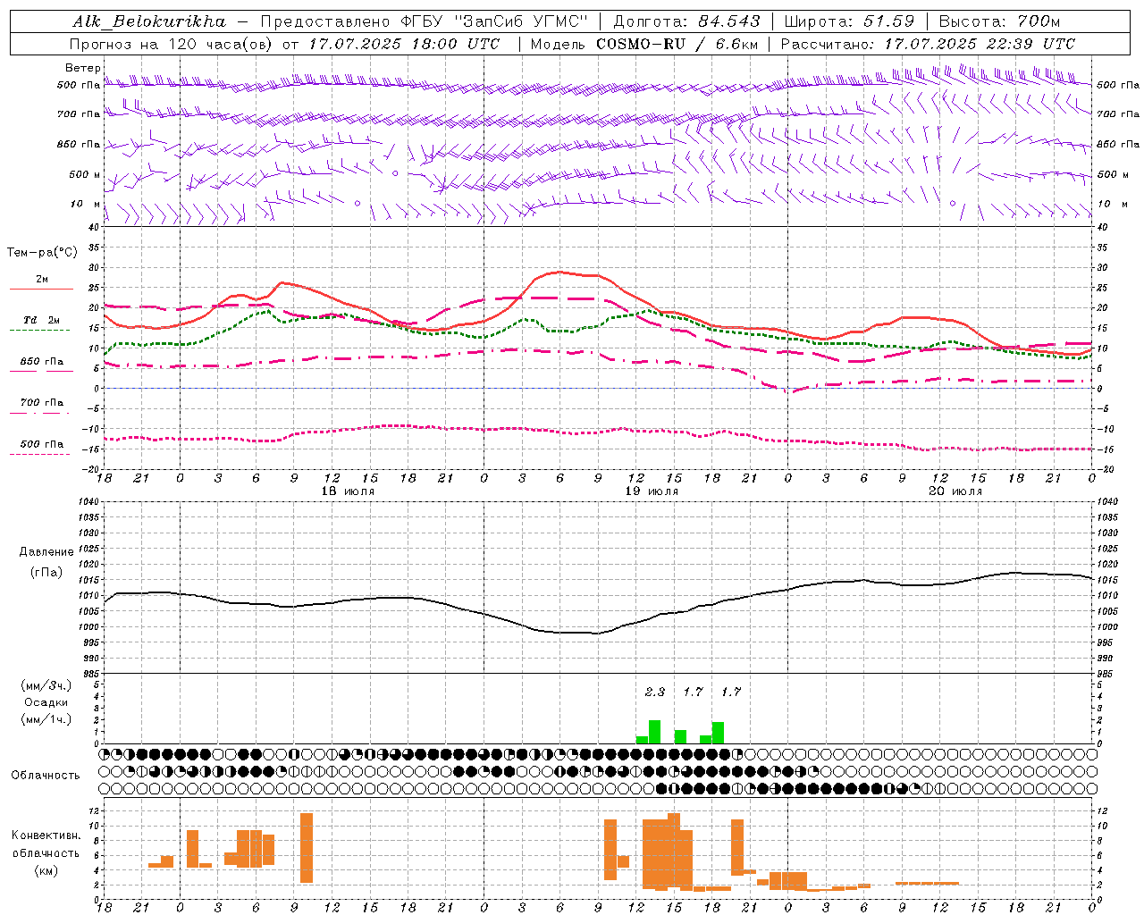Click the '2м' temperature legend entry

[42, 280]
